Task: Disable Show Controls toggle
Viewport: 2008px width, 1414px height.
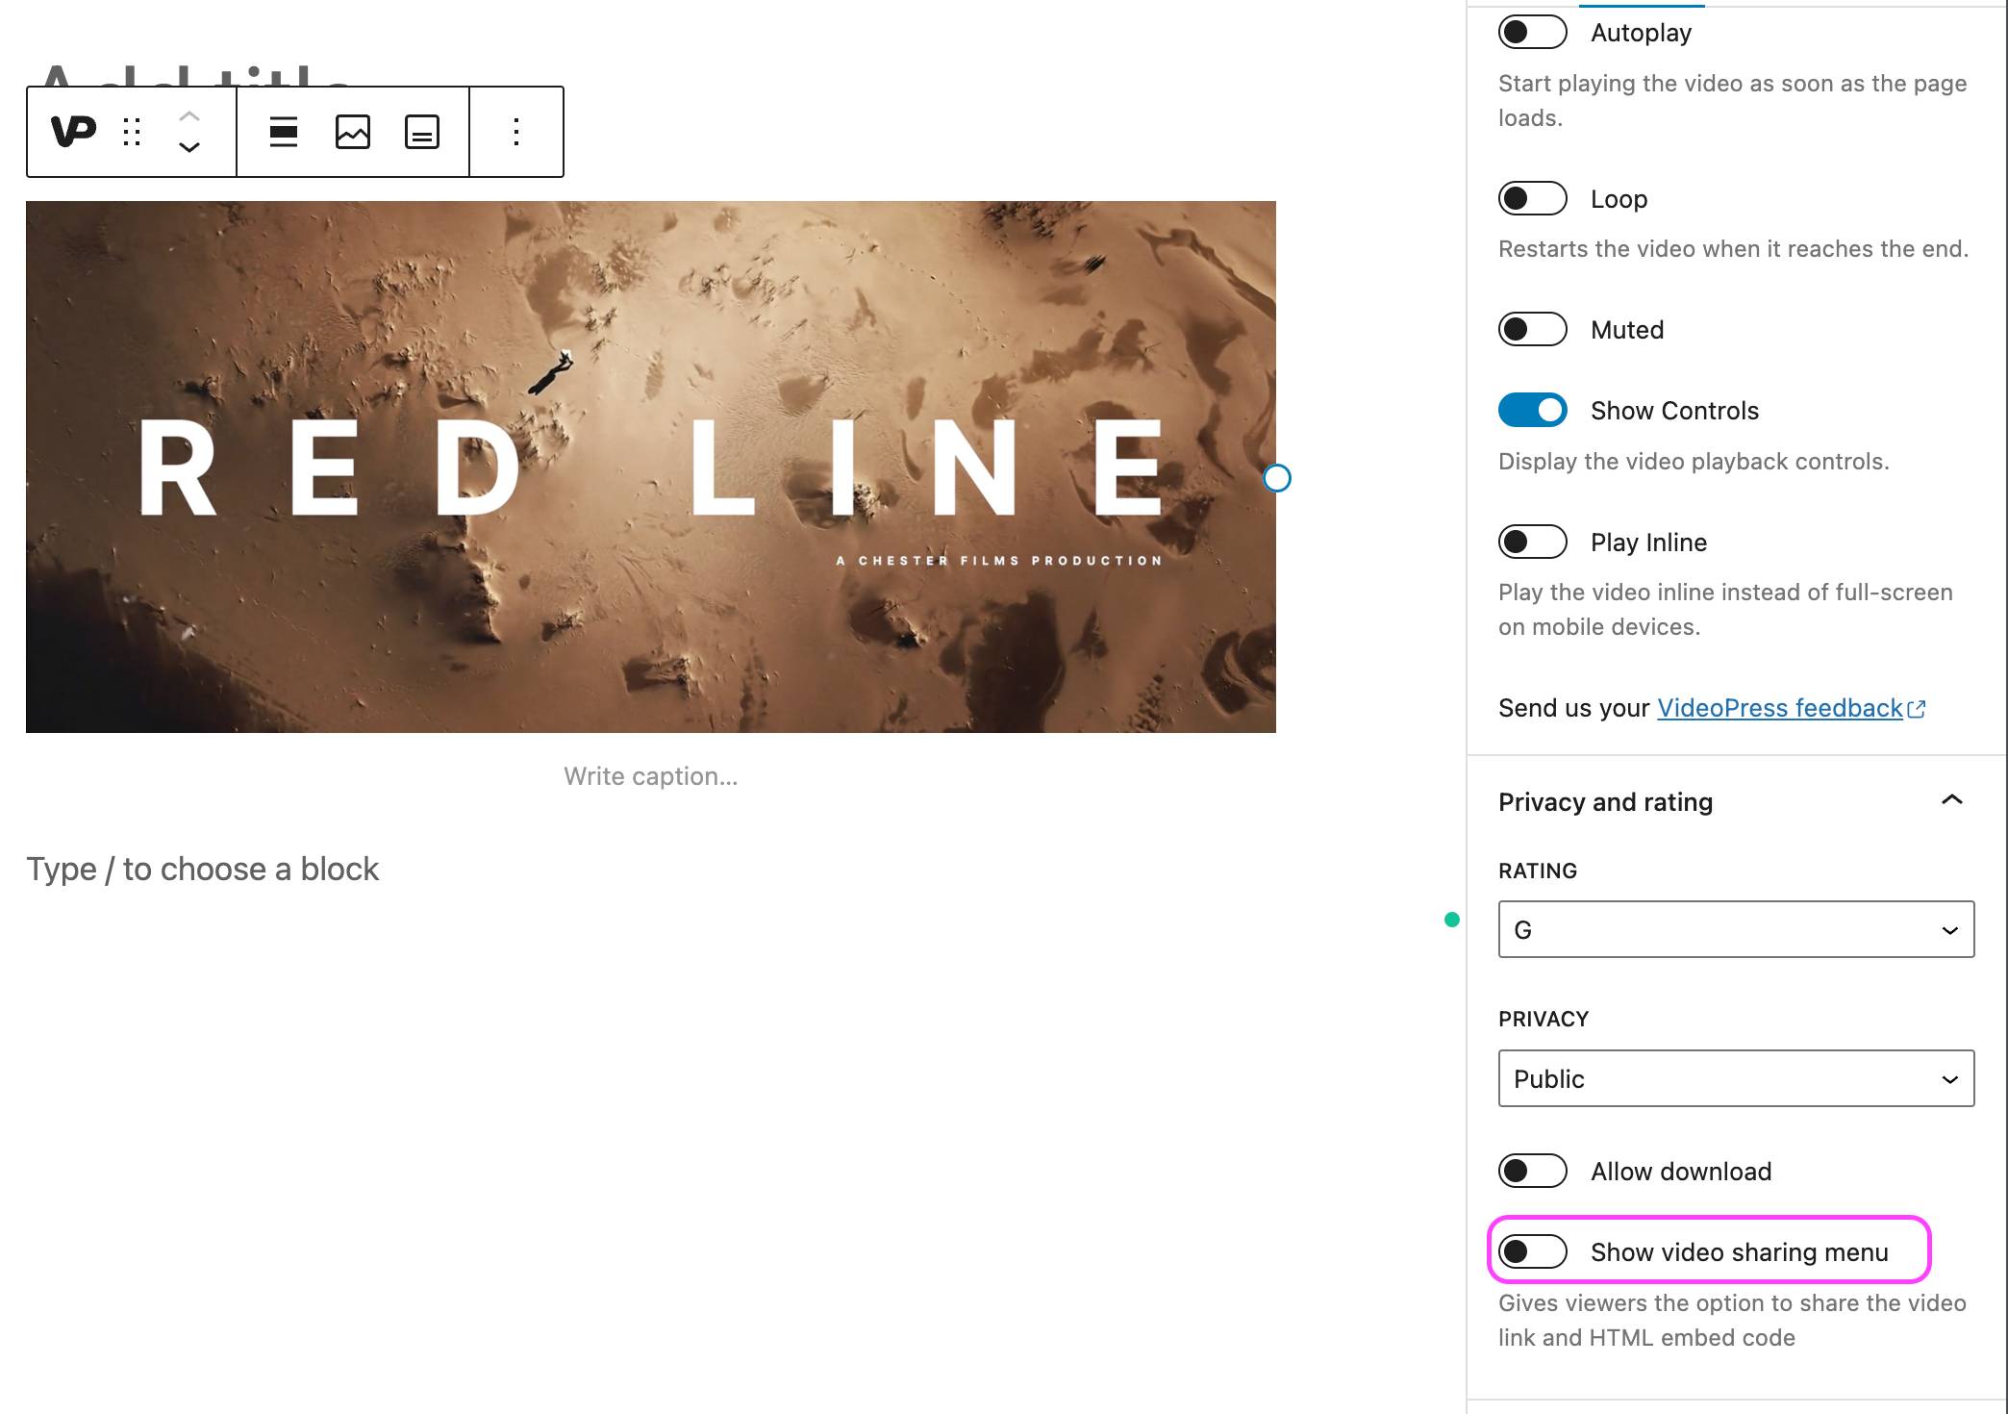Action: pos(1532,410)
